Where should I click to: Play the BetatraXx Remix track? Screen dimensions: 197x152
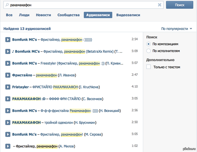click(x=8, y=51)
